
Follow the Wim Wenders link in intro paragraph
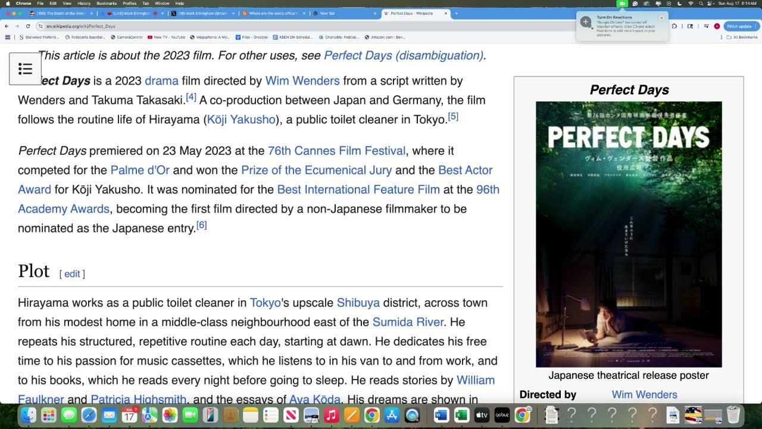(x=302, y=80)
